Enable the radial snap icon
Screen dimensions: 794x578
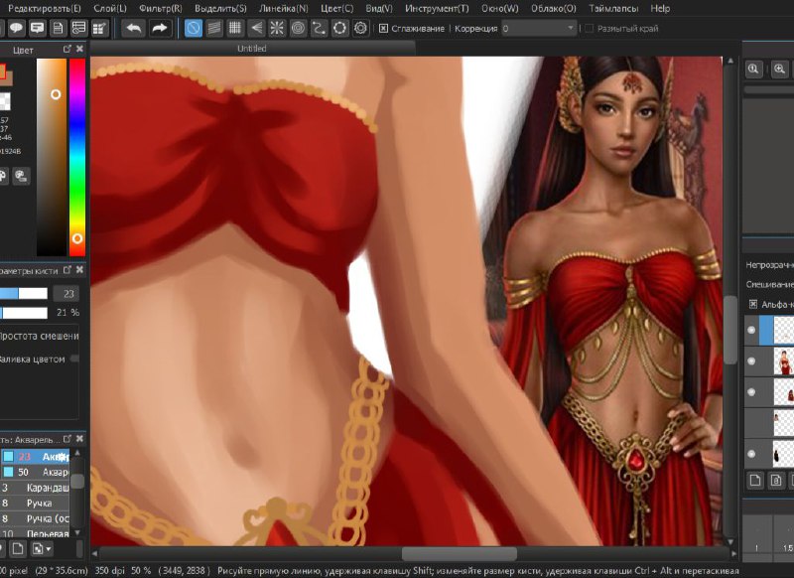(x=277, y=28)
